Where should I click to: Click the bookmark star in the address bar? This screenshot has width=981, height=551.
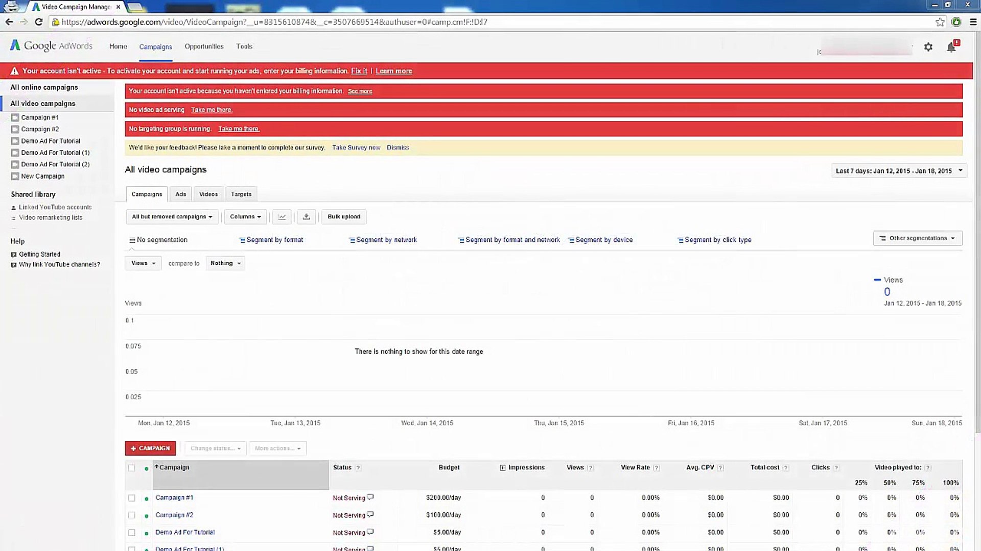click(x=940, y=22)
